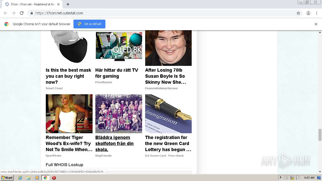Open the Chrome profile avatar menu

point(308,13)
